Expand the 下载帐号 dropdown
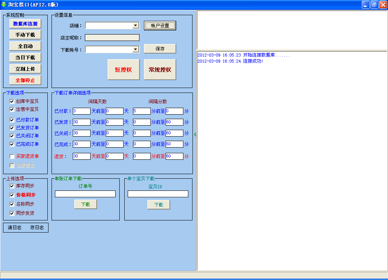 pos(136,49)
